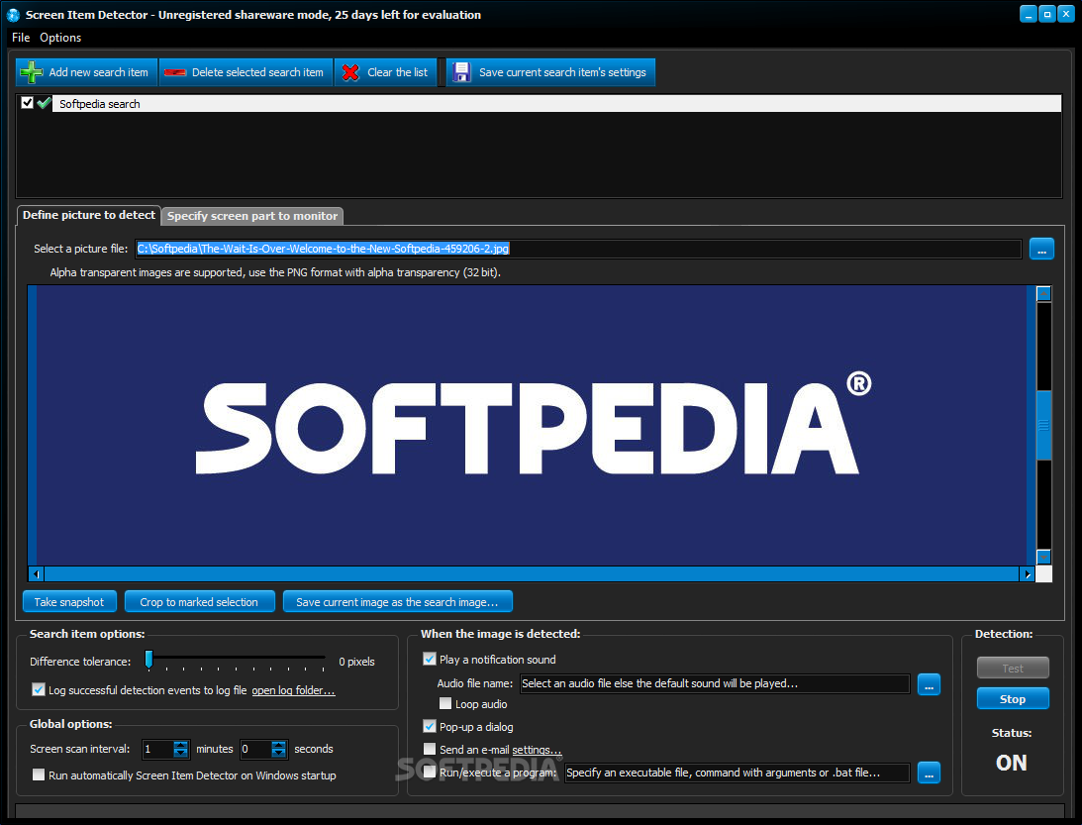Click the Take snapshot button
Screen dimensions: 1082x825
[69, 601]
